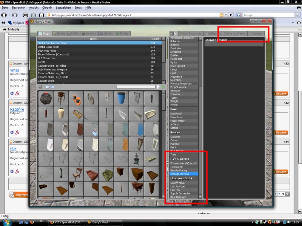This screenshot has height=226, width=302.
Task: Select the blue barrel prop thumbnail
Action: 121,99
